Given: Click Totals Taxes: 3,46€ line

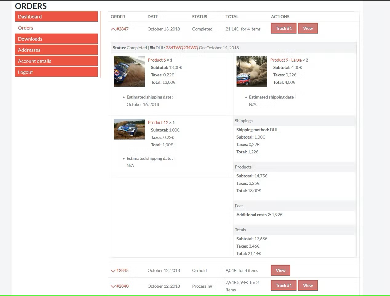Looking at the screenshot, I should 248,246.
